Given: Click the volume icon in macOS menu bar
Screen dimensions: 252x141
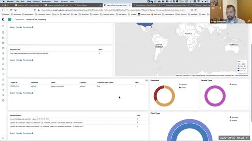Looking at the screenshot, I should [x=206, y=2].
